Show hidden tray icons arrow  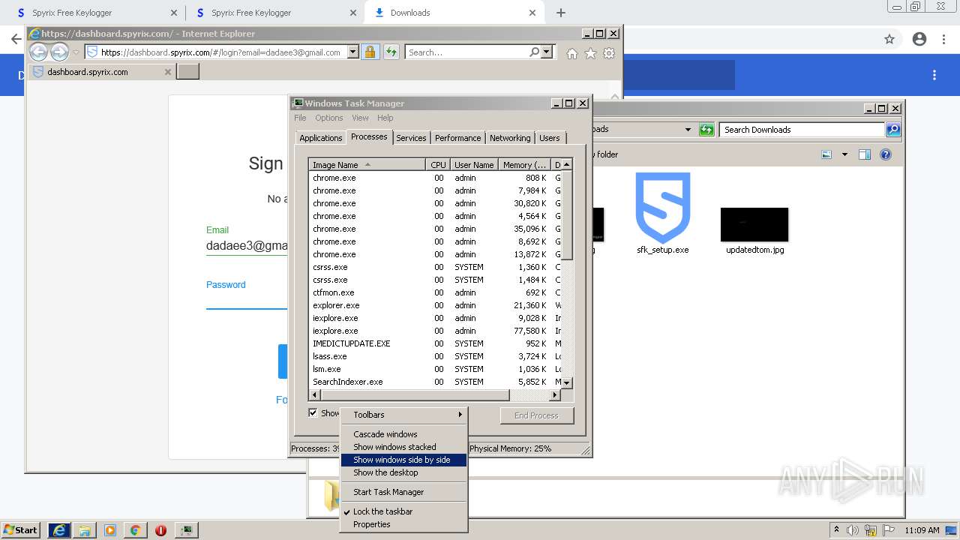(838, 530)
